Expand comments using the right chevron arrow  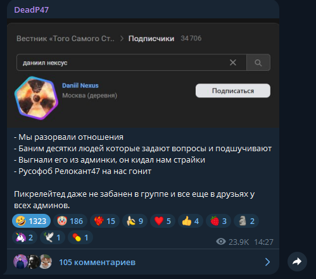pos(267,262)
